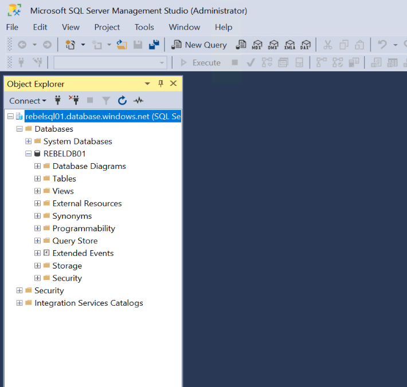
Task: Expand the Tables folder
Action: pyautogui.click(x=37, y=179)
